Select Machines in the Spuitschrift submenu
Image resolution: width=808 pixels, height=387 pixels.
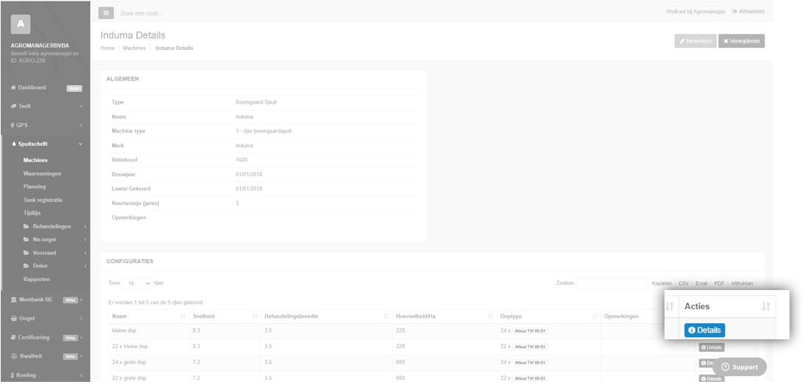pyautogui.click(x=35, y=160)
